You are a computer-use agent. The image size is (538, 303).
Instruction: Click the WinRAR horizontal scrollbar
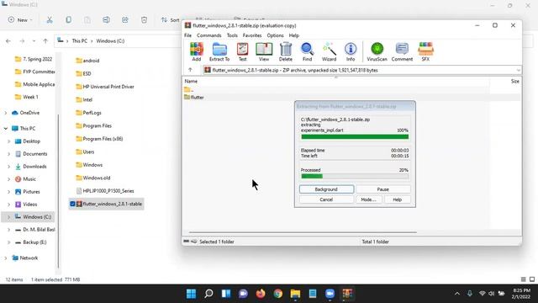[303, 232]
